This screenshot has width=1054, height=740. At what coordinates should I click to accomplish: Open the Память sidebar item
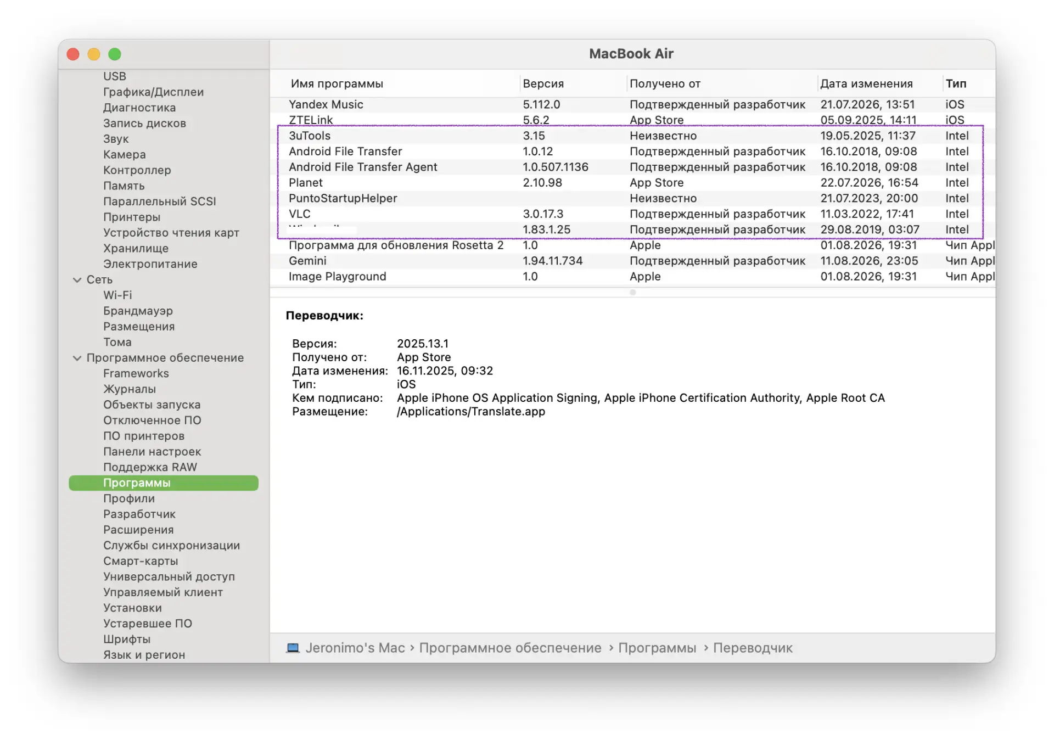[x=124, y=186]
